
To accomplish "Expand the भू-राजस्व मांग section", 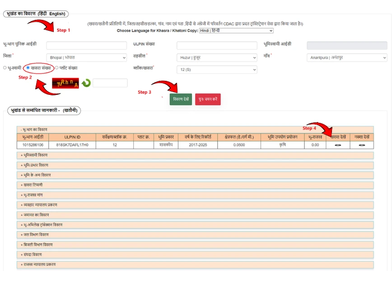I will tap(195, 195).
